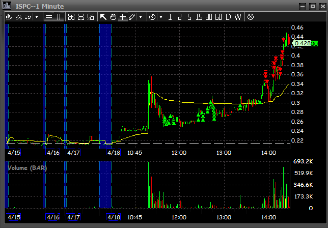Switch to 2 minute interval
The height and width of the screenshot is (228, 328).
coord(179,17)
